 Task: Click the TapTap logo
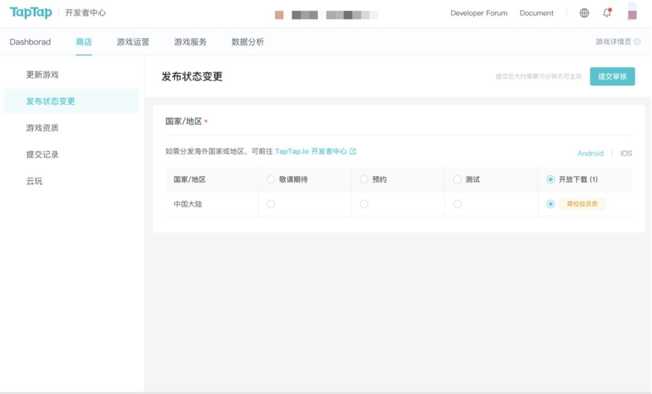pyautogui.click(x=31, y=13)
